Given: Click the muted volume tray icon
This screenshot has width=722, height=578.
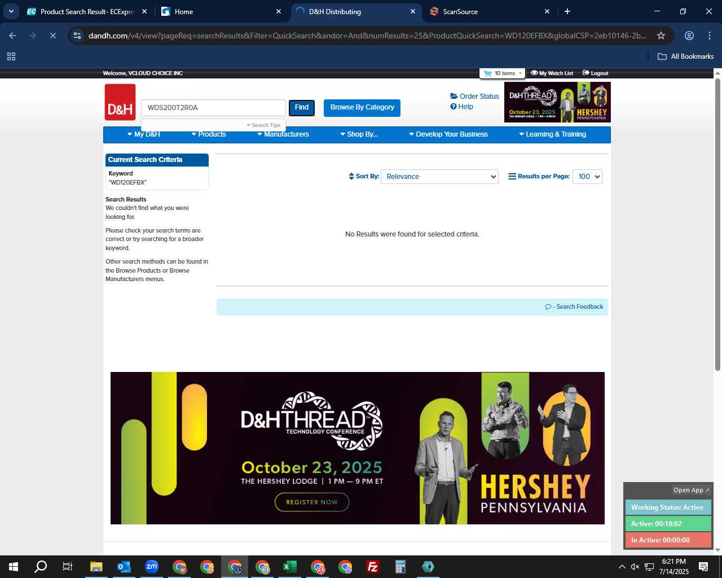Looking at the screenshot, I should point(635,567).
